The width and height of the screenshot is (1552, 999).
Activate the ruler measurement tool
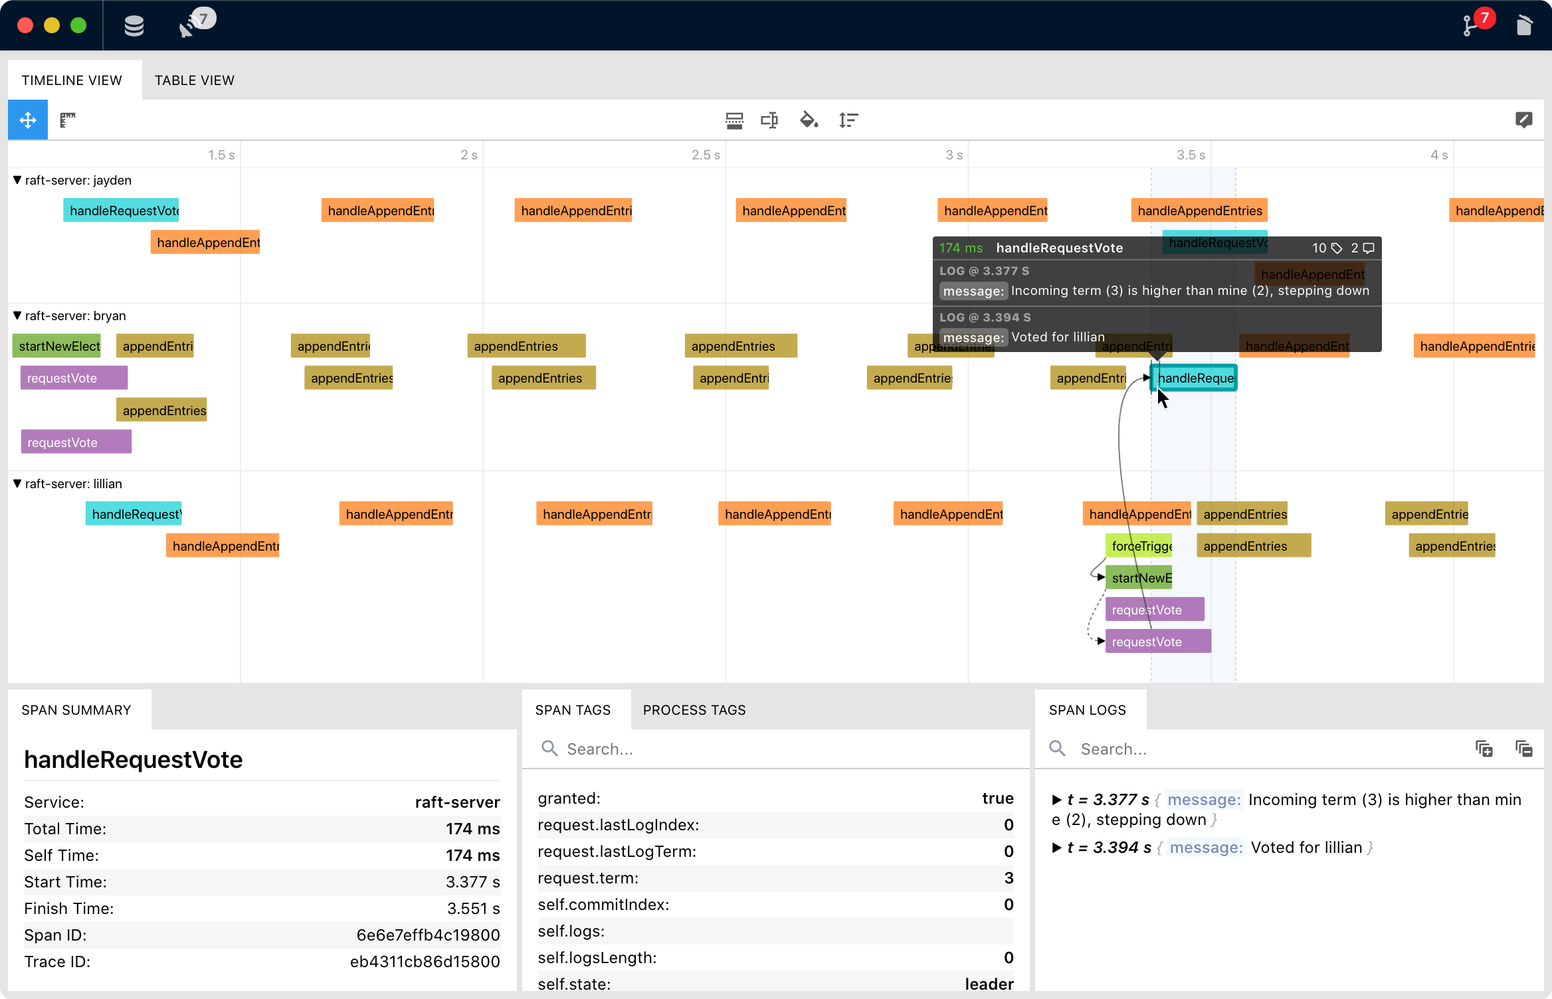click(68, 120)
